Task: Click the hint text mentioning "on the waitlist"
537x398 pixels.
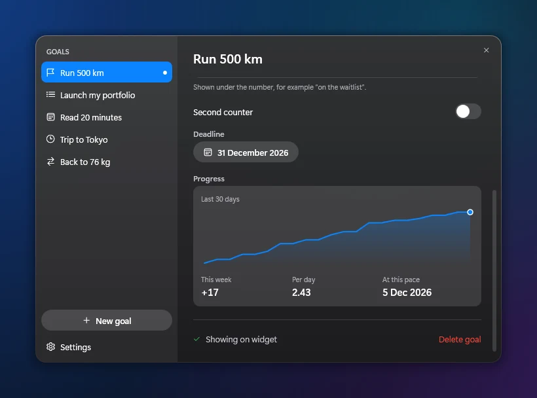Action: pos(280,87)
